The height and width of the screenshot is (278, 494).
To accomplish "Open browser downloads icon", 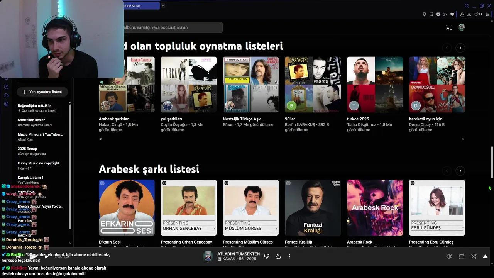I will tap(469, 14).
